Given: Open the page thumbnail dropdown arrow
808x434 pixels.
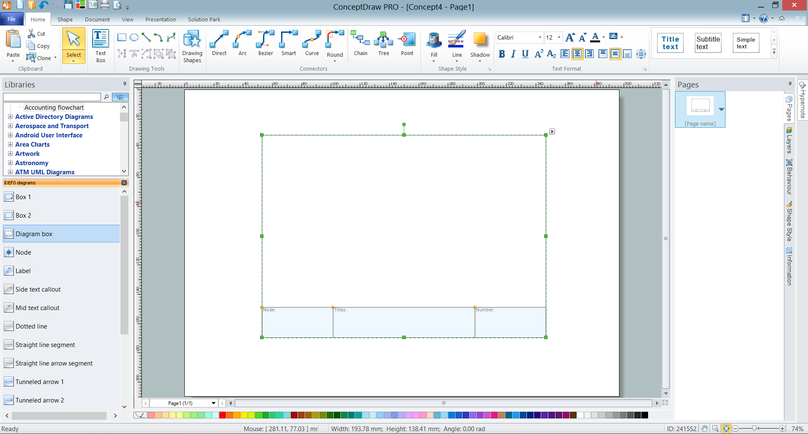Looking at the screenshot, I should coord(721,109).
